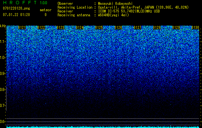The image size is (202, 128).
Task: Click the 0125 time marker
Action: tap(99, 28)
